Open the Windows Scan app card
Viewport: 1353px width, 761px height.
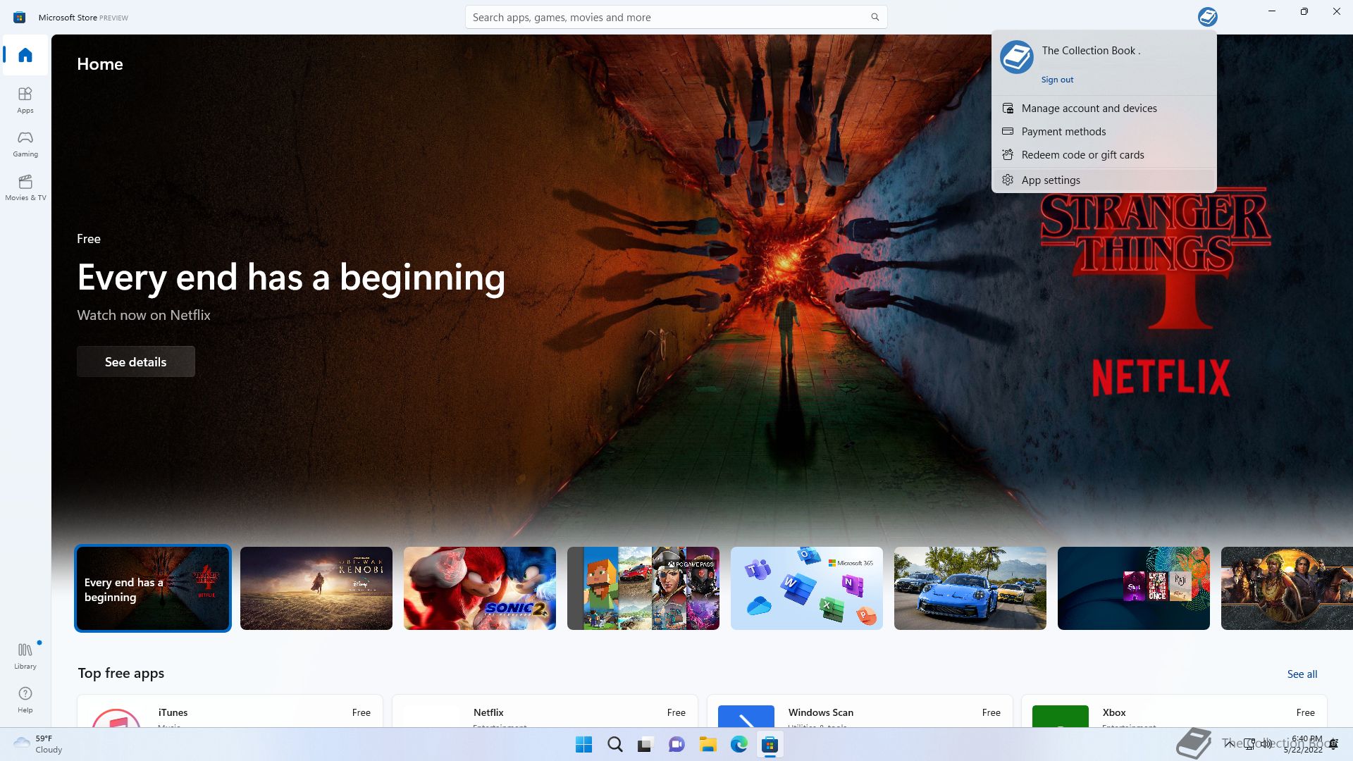click(x=860, y=711)
